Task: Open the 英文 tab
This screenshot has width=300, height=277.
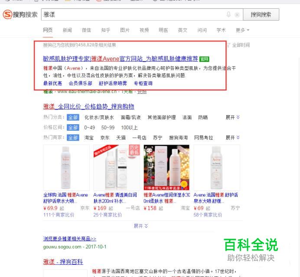Action: pos(183,30)
